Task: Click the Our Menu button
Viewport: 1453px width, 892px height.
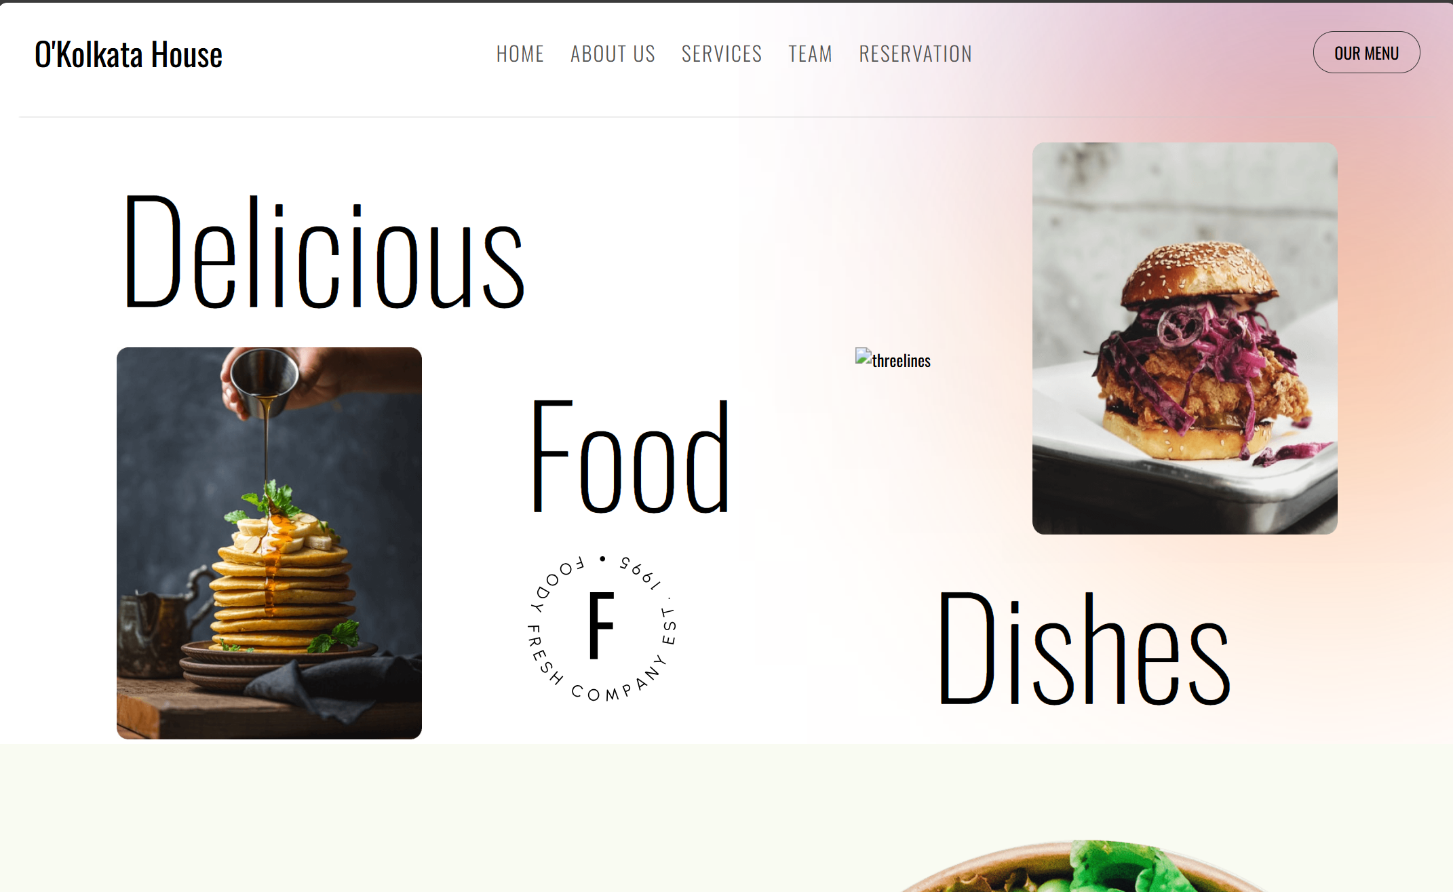Action: coord(1367,52)
